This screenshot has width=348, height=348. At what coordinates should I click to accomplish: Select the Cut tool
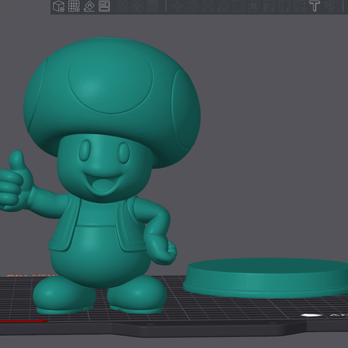238,6
